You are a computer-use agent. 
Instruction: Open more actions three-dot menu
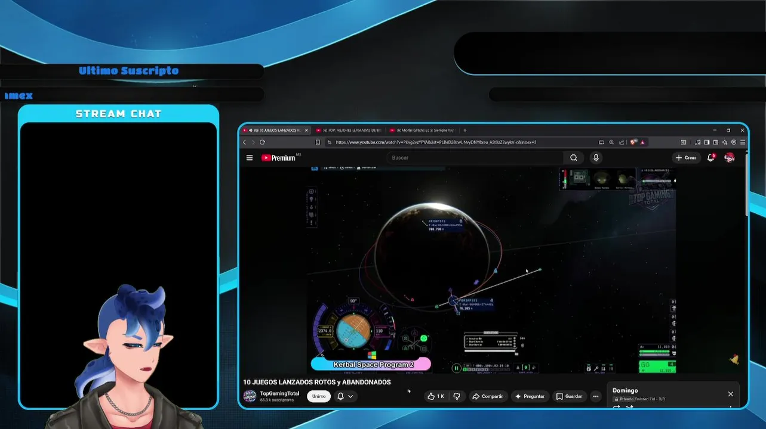click(595, 396)
